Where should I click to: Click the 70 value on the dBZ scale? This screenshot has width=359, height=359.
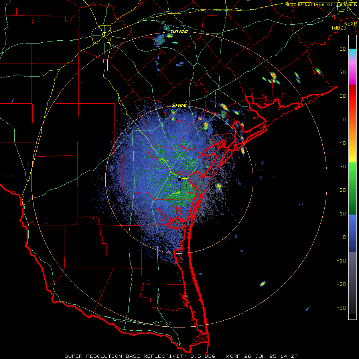tap(343, 72)
